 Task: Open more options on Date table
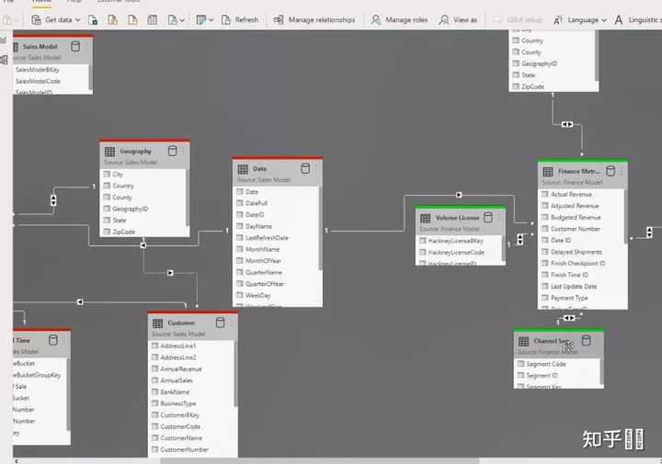click(x=316, y=169)
